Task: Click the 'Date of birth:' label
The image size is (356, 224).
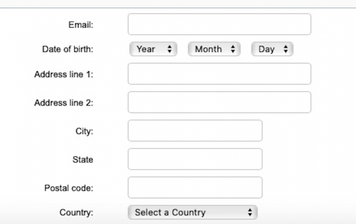Action: (68, 49)
